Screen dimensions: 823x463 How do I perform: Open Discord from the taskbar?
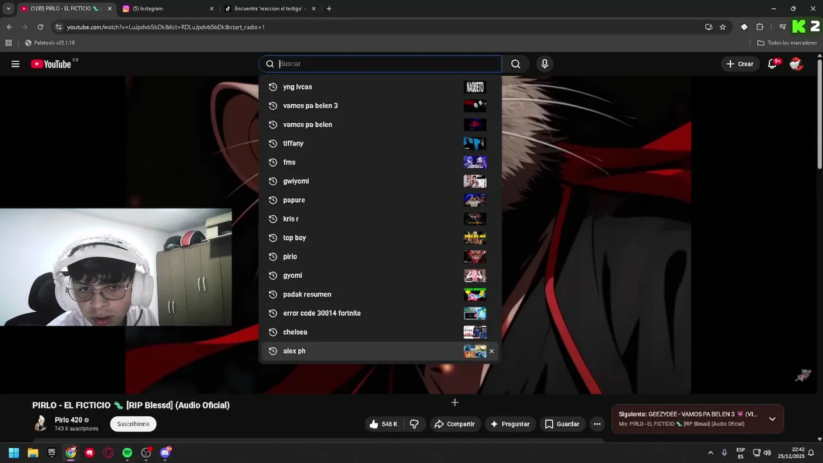pos(165,453)
